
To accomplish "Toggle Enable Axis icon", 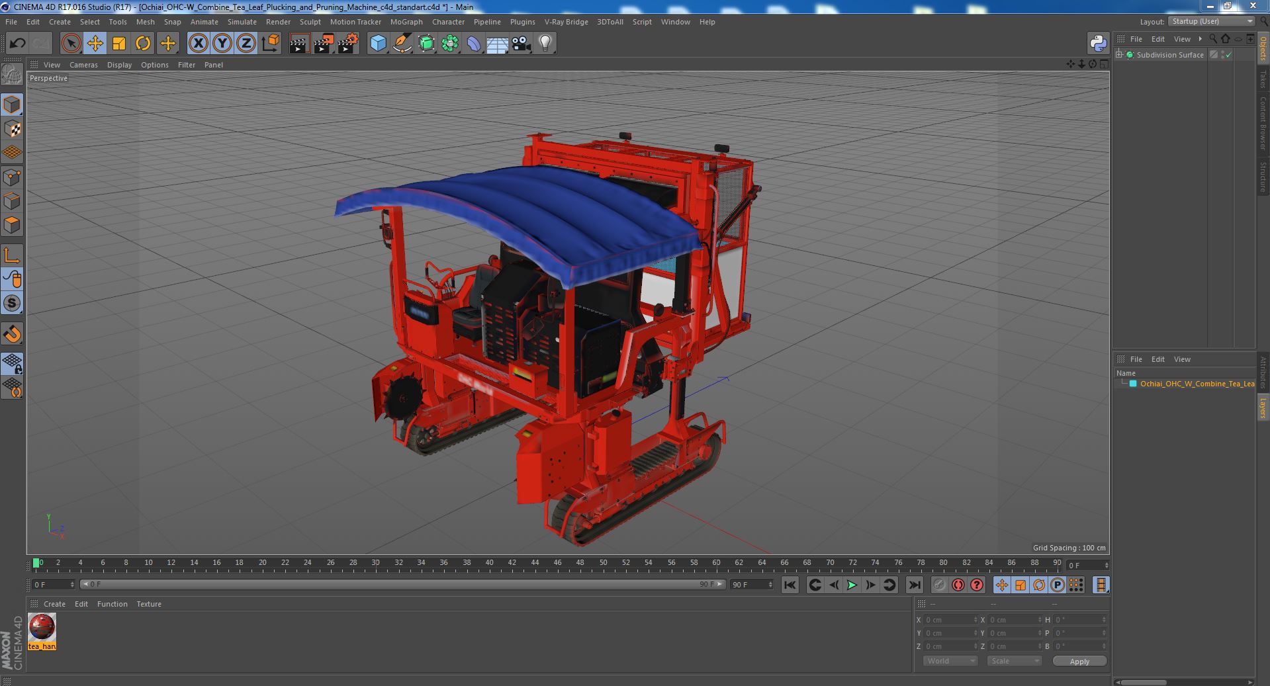I will point(12,255).
